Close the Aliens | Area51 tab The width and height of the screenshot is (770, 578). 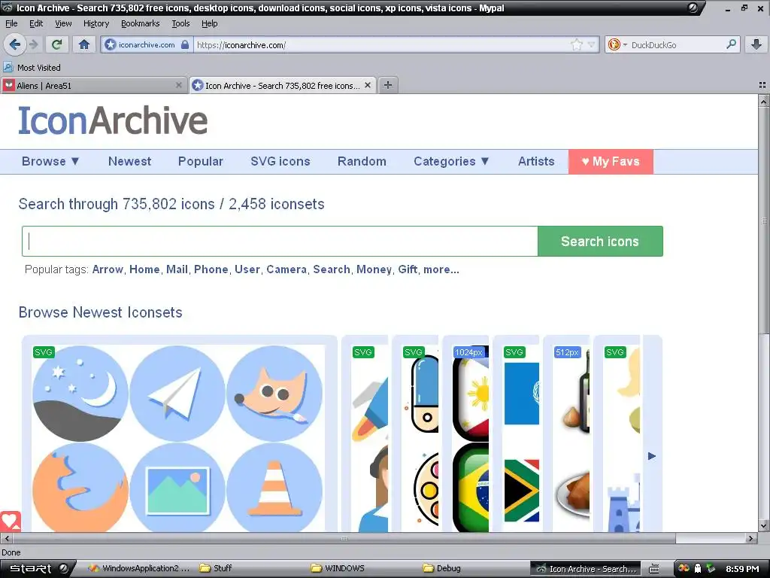179,85
